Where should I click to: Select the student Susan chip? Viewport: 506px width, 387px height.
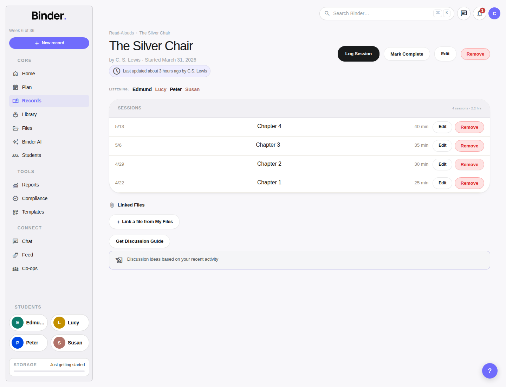click(x=70, y=343)
